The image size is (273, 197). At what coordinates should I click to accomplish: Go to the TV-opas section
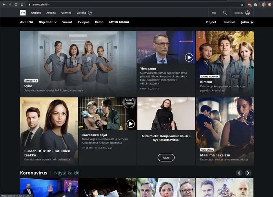(x=83, y=22)
